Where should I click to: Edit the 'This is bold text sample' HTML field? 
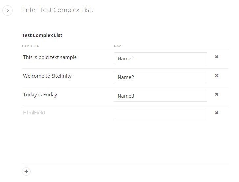pyautogui.click(x=50, y=57)
